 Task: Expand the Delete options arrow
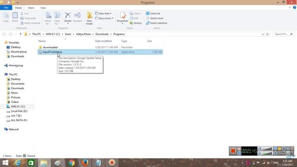(68, 24)
